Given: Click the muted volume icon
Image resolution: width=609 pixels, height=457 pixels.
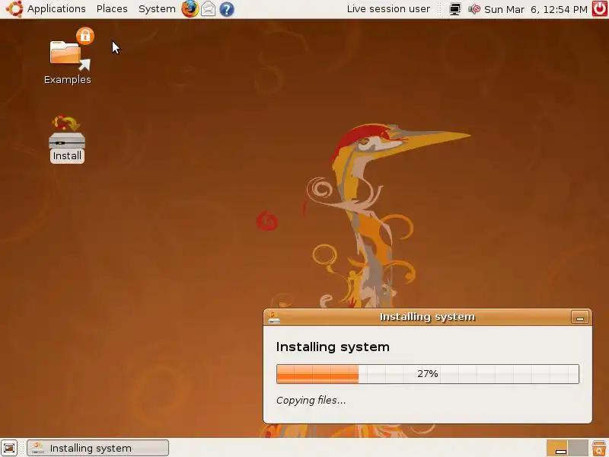Looking at the screenshot, I should click(x=473, y=9).
